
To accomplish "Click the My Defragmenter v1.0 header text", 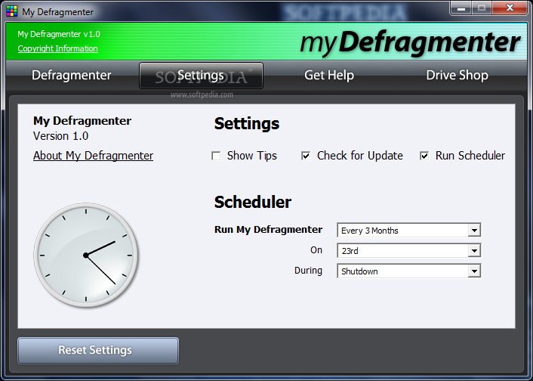I will click(59, 34).
